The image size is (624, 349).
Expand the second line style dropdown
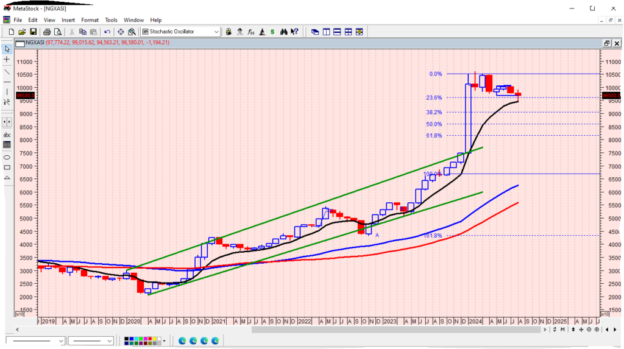pyautogui.click(x=110, y=340)
